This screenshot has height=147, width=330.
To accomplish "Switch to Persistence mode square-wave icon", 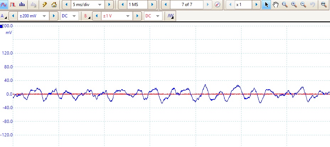I will coord(13,4).
